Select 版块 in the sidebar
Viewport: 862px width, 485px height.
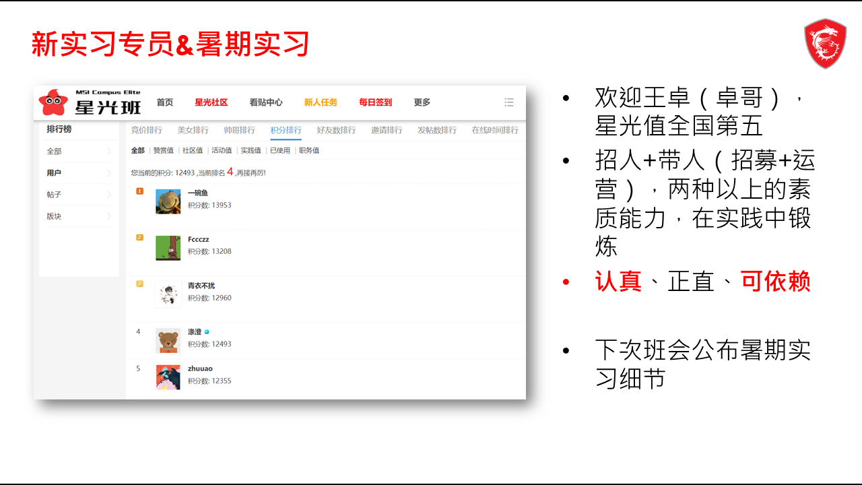click(x=54, y=216)
